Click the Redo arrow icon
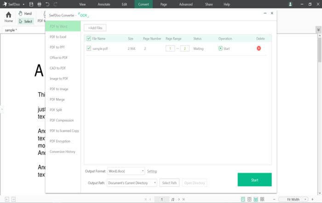 pyautogui.click(x=55, y=4)
